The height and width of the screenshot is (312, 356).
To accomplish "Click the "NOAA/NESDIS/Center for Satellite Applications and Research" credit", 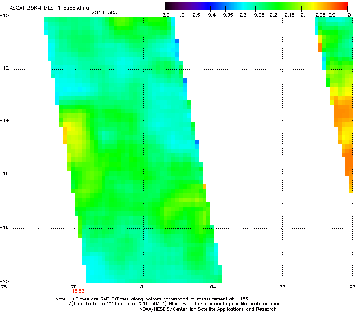I will click(208, 309).
